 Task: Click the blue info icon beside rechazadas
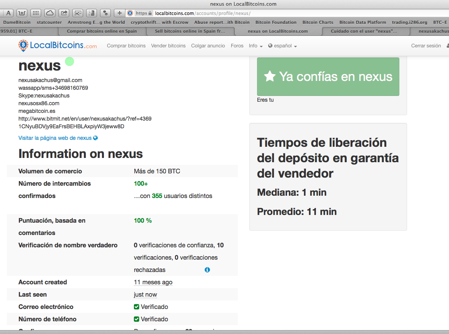207,270
